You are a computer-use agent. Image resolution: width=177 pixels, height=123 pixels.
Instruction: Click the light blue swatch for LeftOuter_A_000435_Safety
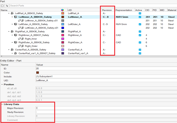(x=63, y=24)
